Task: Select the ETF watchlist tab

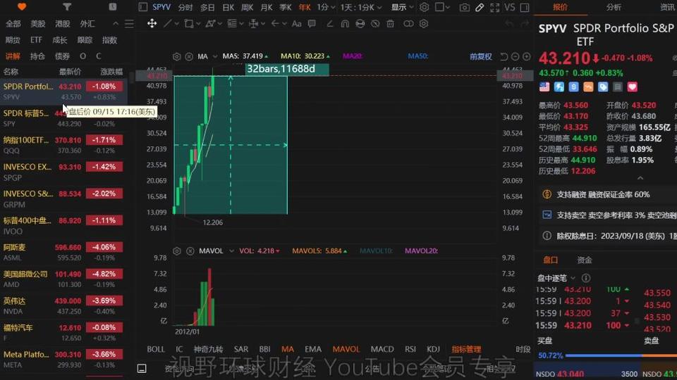Action: [x=36, y=40]
